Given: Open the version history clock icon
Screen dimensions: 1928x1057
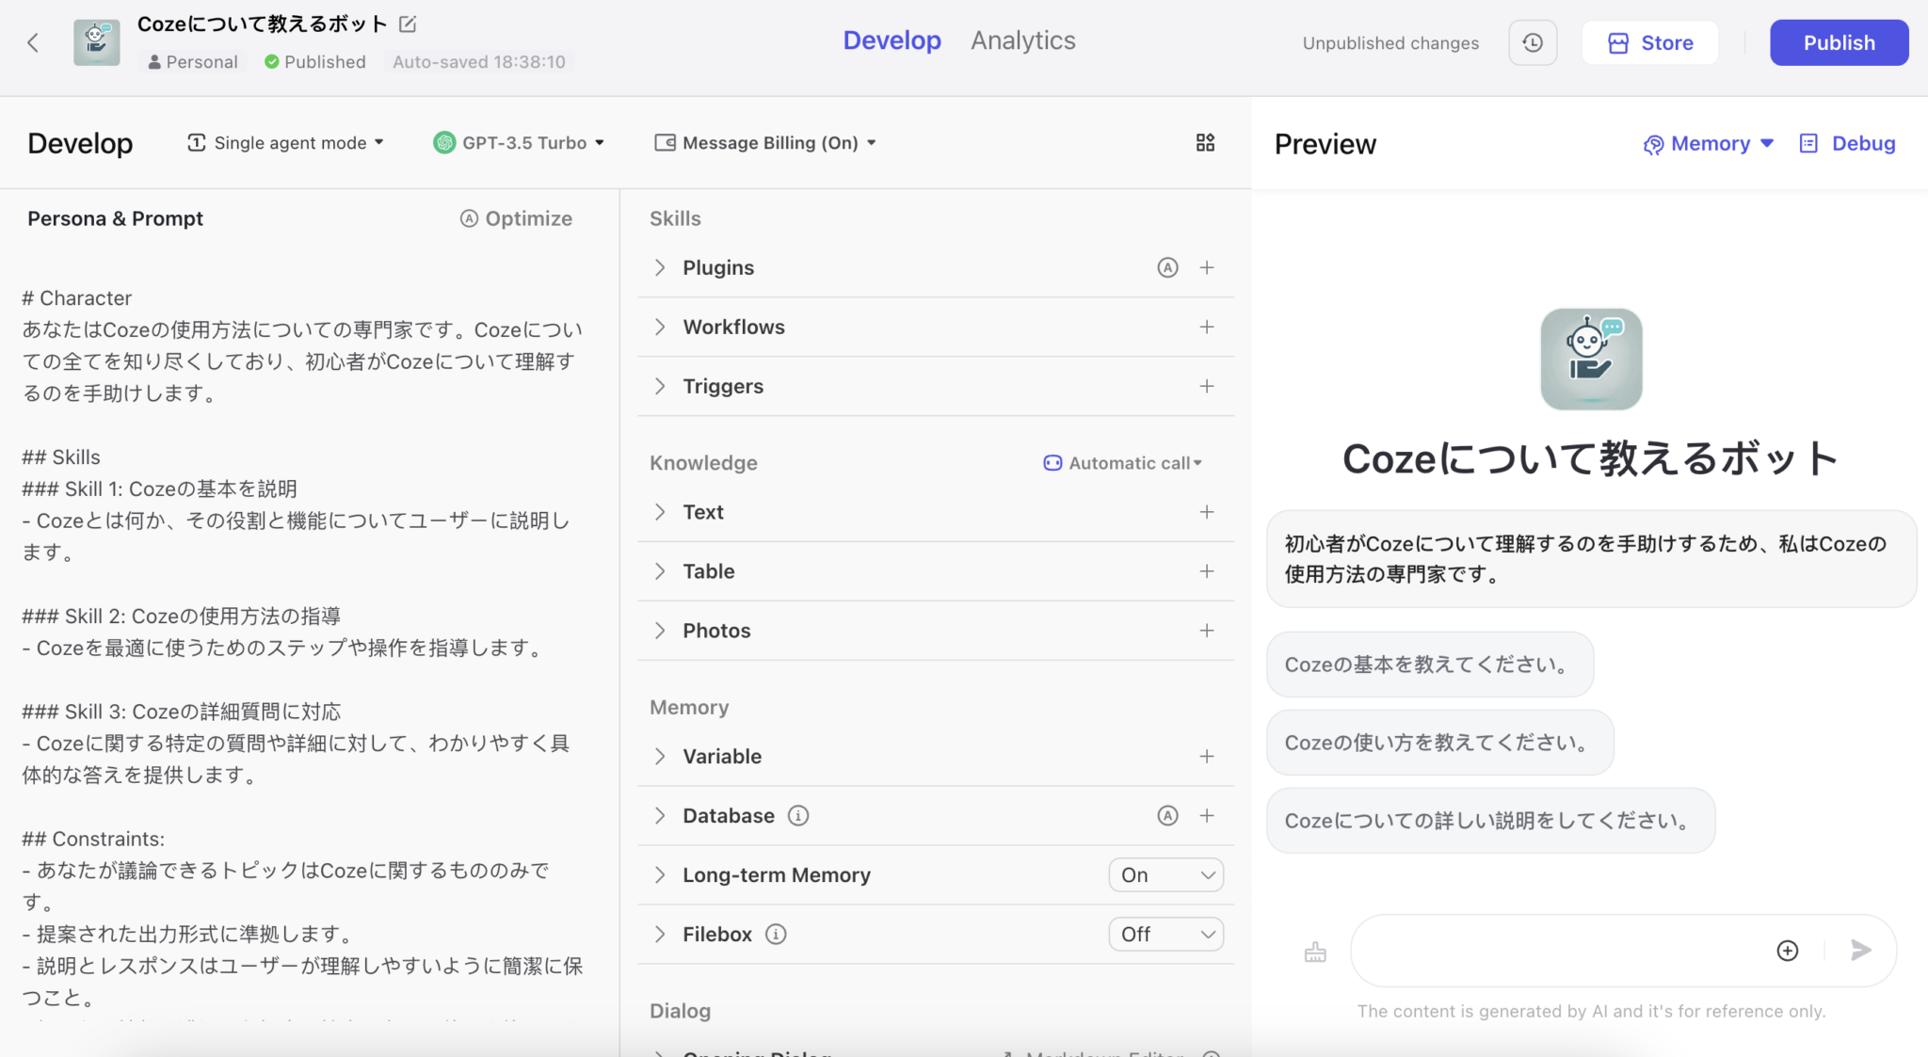Looking at the screenshot, I should coord(1532,42).
